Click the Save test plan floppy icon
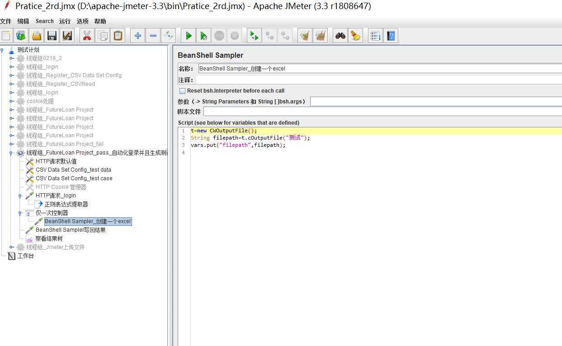The image size is (562, 346). [52, 36]
